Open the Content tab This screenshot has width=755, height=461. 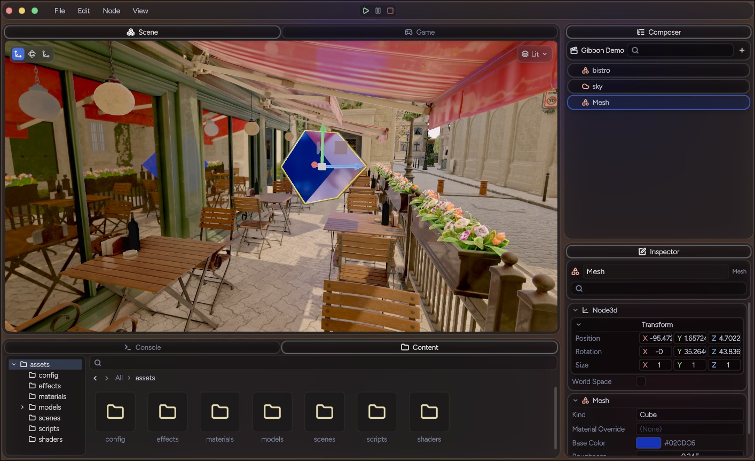tap(420, 347)
